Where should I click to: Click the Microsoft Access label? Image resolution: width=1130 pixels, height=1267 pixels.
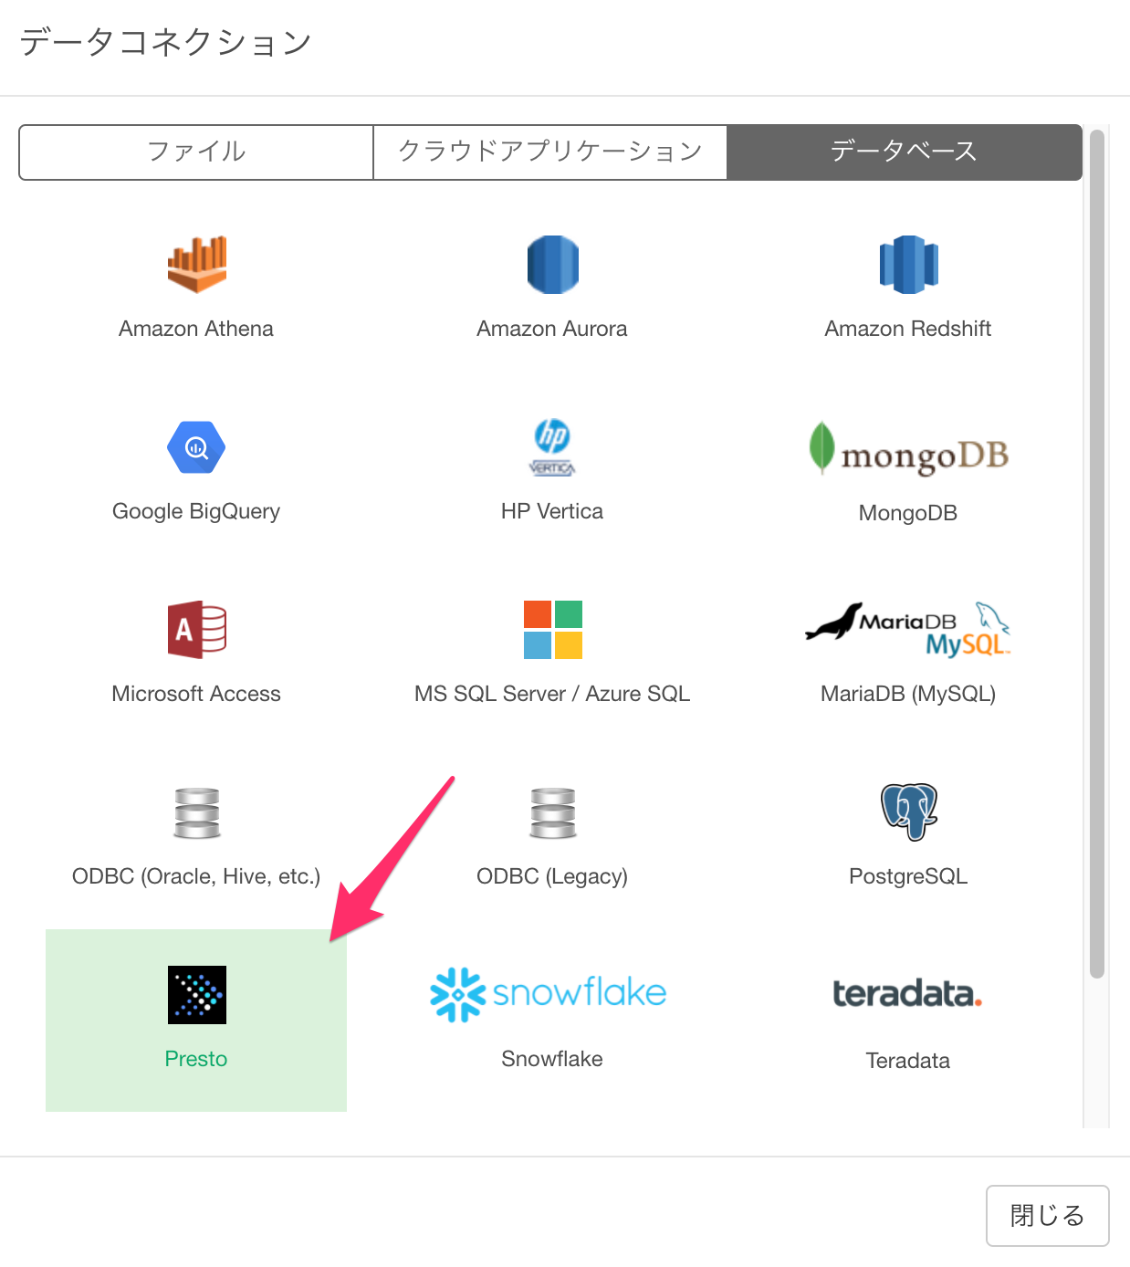pyautogui.click(x=196, y=694)
